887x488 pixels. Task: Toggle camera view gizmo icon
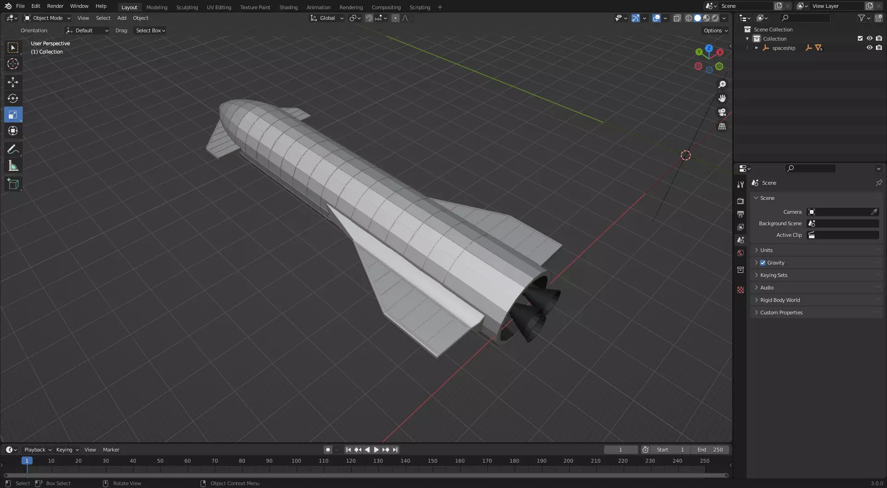[x=722, y=112]
